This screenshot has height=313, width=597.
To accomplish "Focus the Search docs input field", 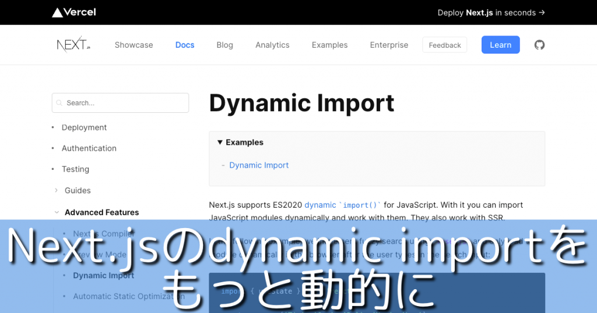I will coord(120,103).
